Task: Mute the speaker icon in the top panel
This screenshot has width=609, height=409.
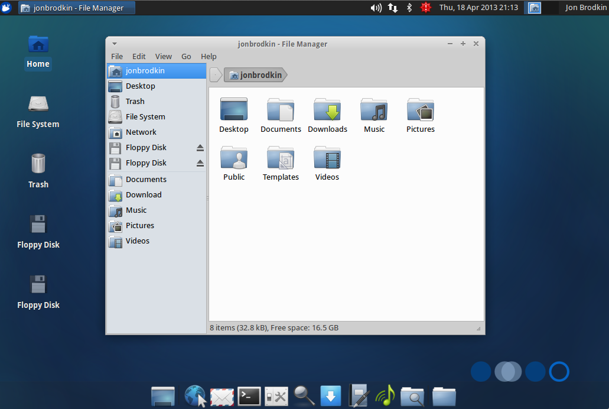Action: click(x=376, y=7)
